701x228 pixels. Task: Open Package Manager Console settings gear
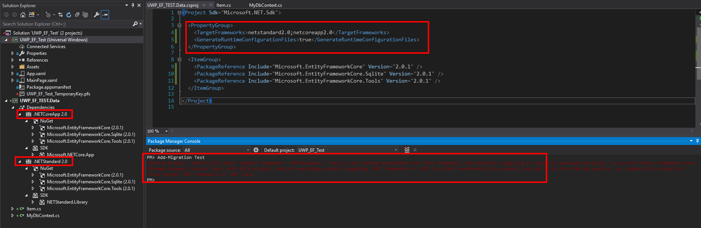(256, 150)
